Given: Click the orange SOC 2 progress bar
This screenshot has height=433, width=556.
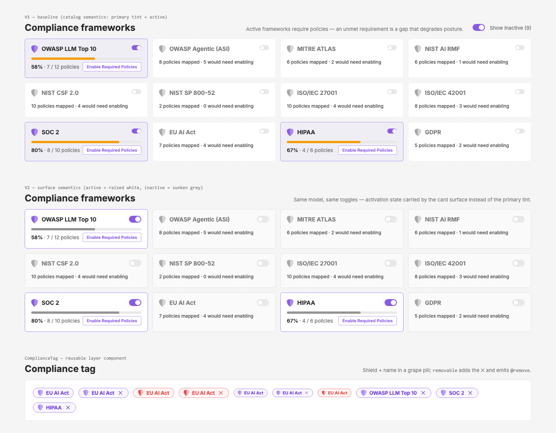Looking at the screenshot, I should point(86,142).
